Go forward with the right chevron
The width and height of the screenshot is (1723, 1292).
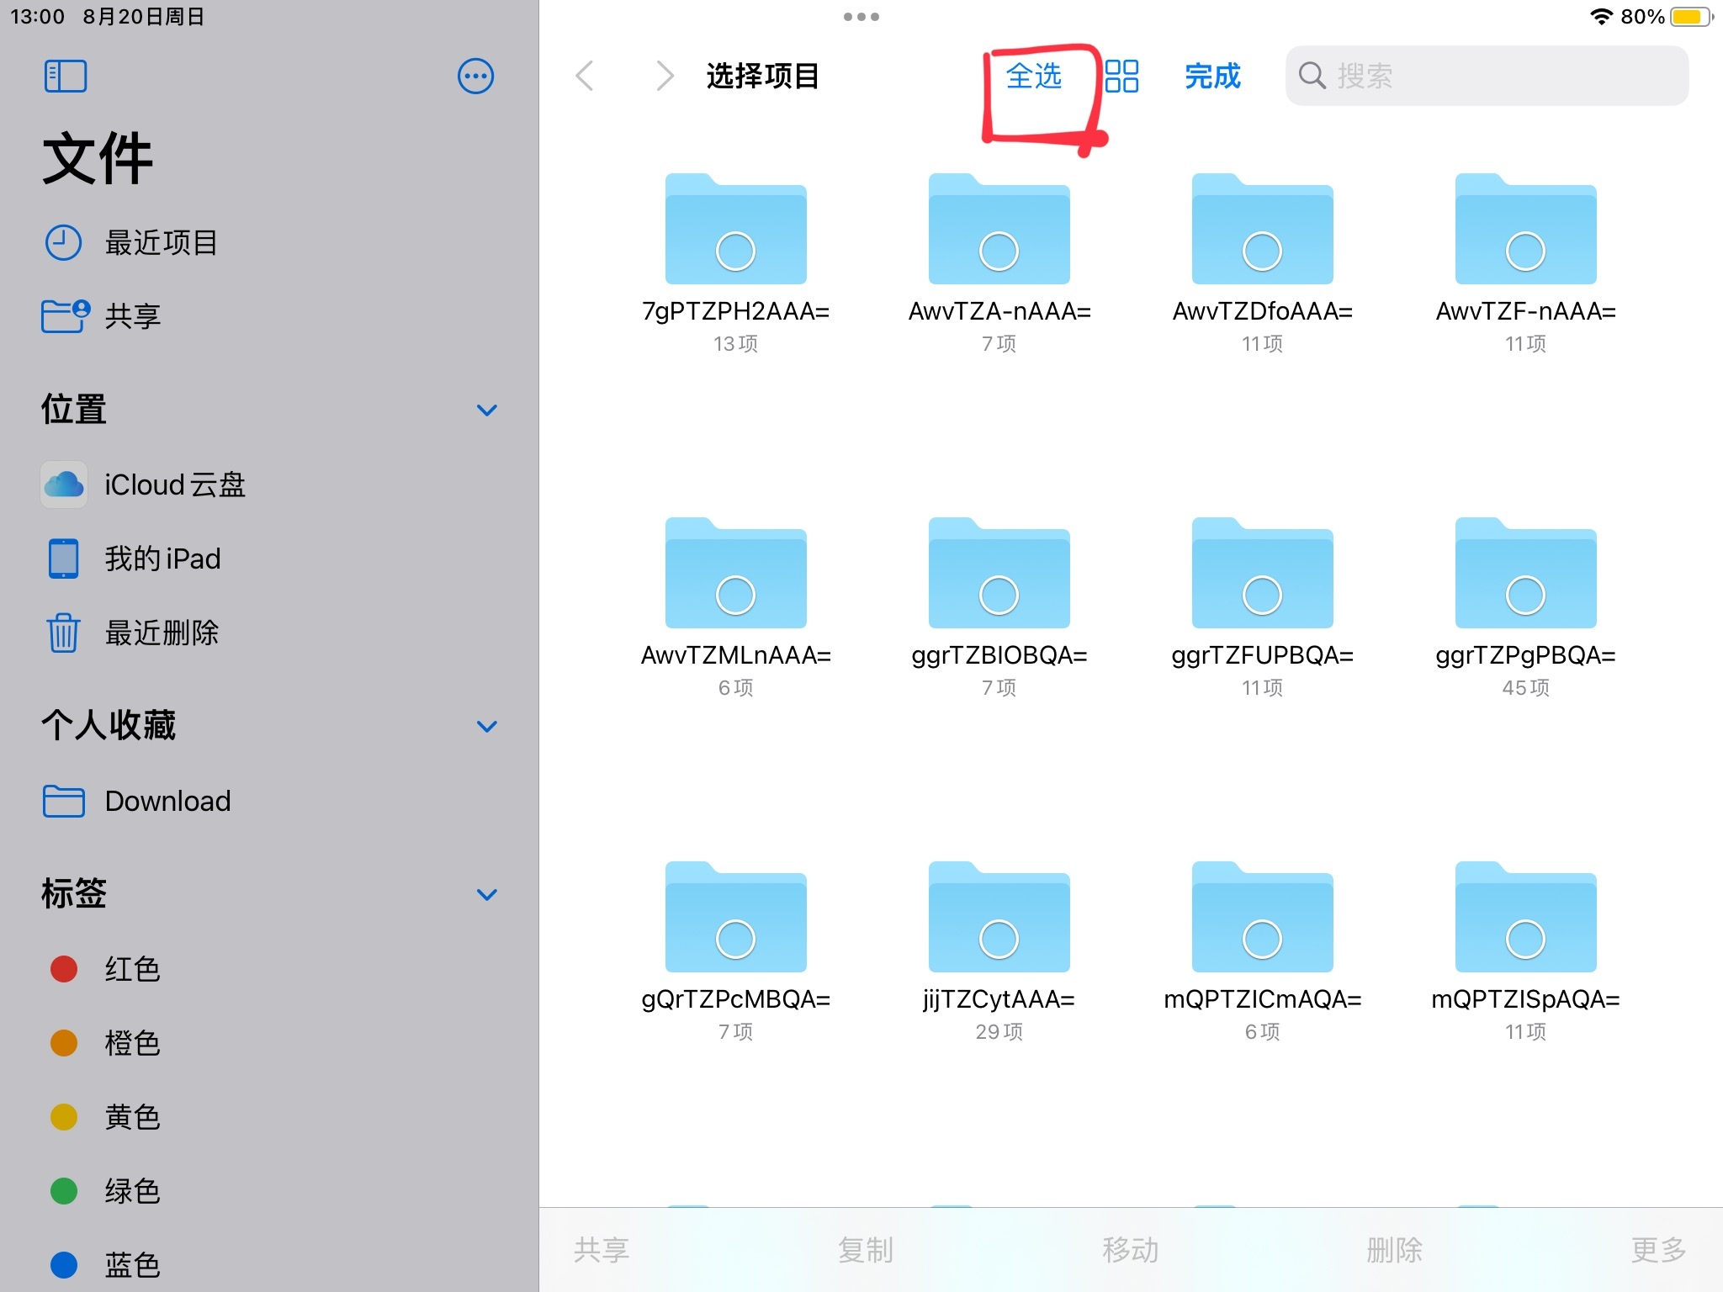tap(665, 77)
